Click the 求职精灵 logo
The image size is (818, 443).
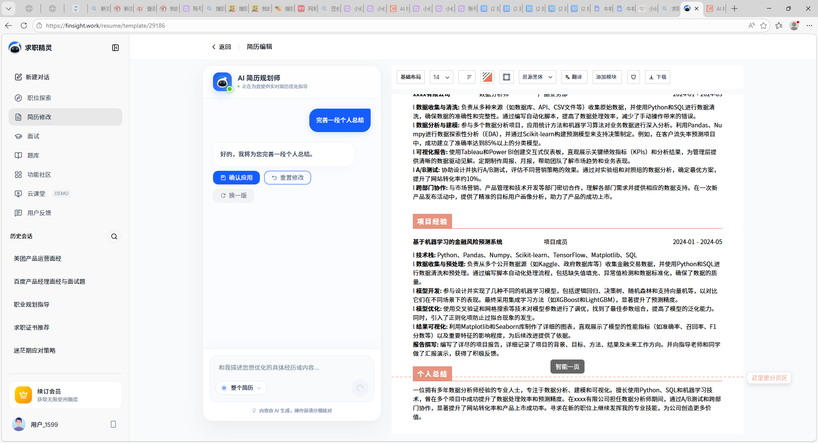(x=15, y=48)
